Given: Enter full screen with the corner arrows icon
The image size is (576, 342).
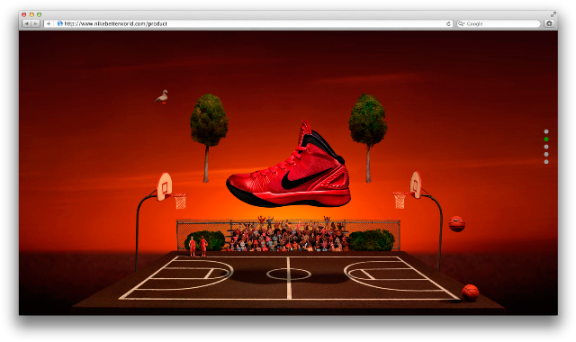Looking at the screenshot, I should [x=553, y=14].
